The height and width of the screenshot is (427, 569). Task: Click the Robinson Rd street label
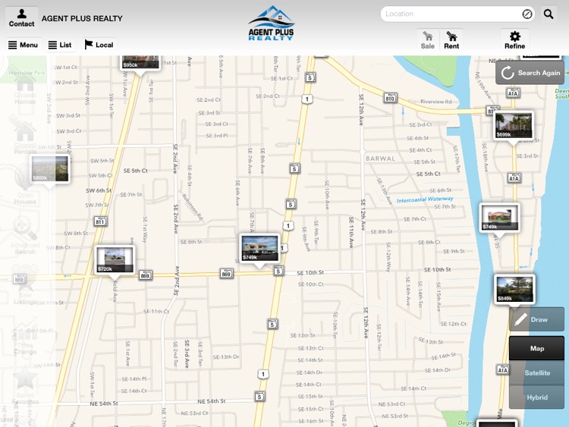click(193, 207)
